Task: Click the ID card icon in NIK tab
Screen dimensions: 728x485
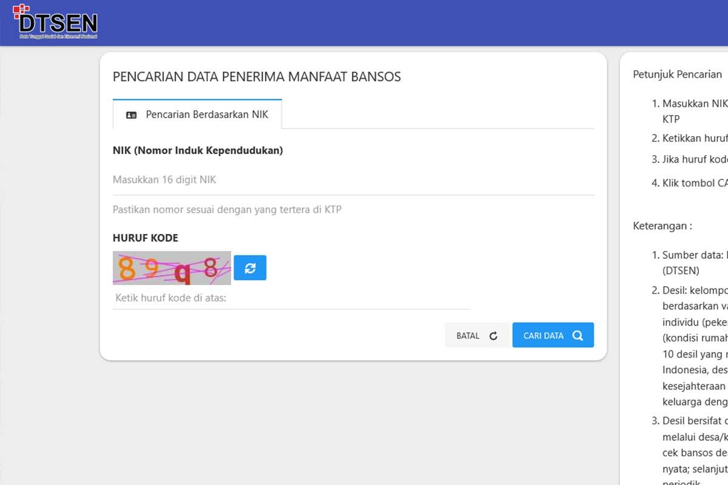Action: coord(131,115)
